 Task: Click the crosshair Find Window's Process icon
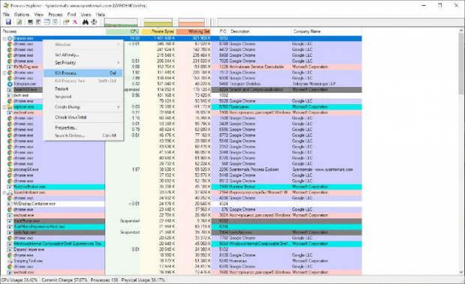(94, 22)
